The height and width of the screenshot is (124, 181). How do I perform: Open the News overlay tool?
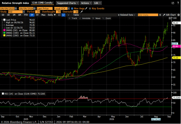(x=97, y=18)
